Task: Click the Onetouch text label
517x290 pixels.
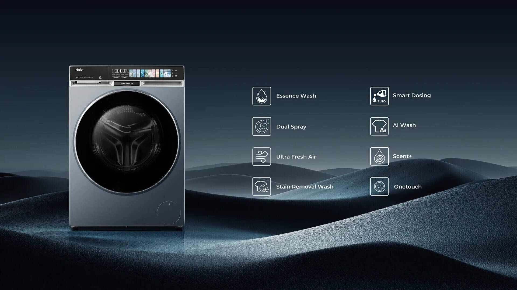Action: point(407,187)
